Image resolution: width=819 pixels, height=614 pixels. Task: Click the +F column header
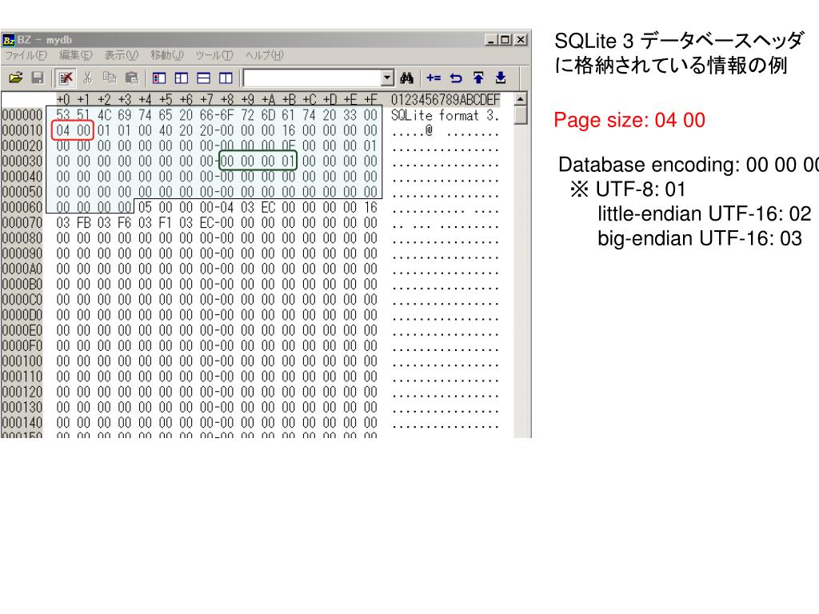tap(370, 99)
